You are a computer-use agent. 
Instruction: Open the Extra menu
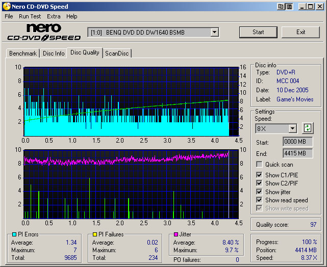coord(54,16)
